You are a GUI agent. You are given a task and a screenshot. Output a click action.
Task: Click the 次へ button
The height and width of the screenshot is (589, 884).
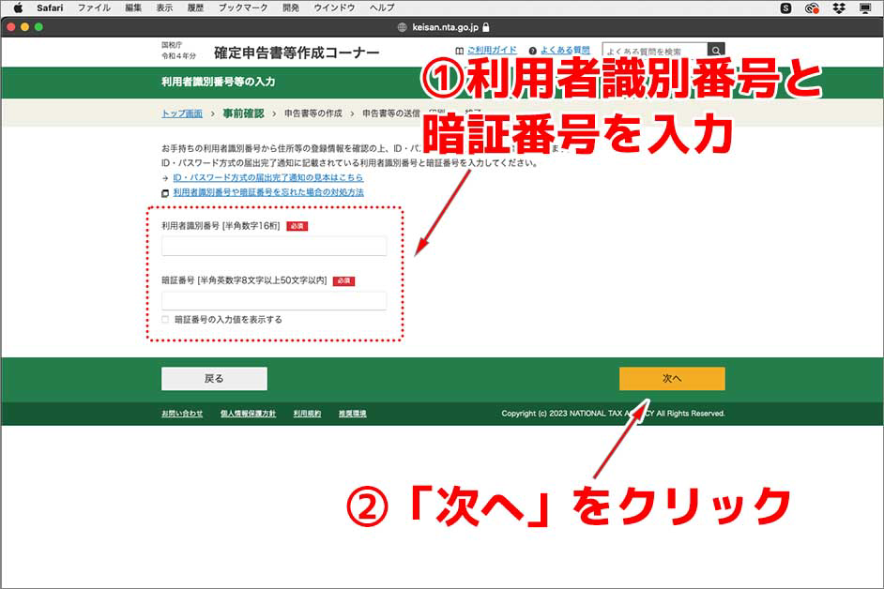(672, 377)
